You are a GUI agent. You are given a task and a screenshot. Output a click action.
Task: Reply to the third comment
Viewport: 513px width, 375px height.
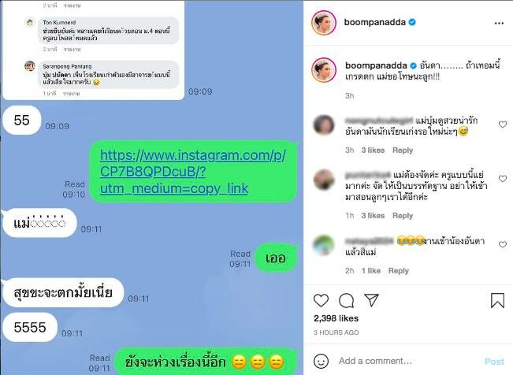pos(399,271)
